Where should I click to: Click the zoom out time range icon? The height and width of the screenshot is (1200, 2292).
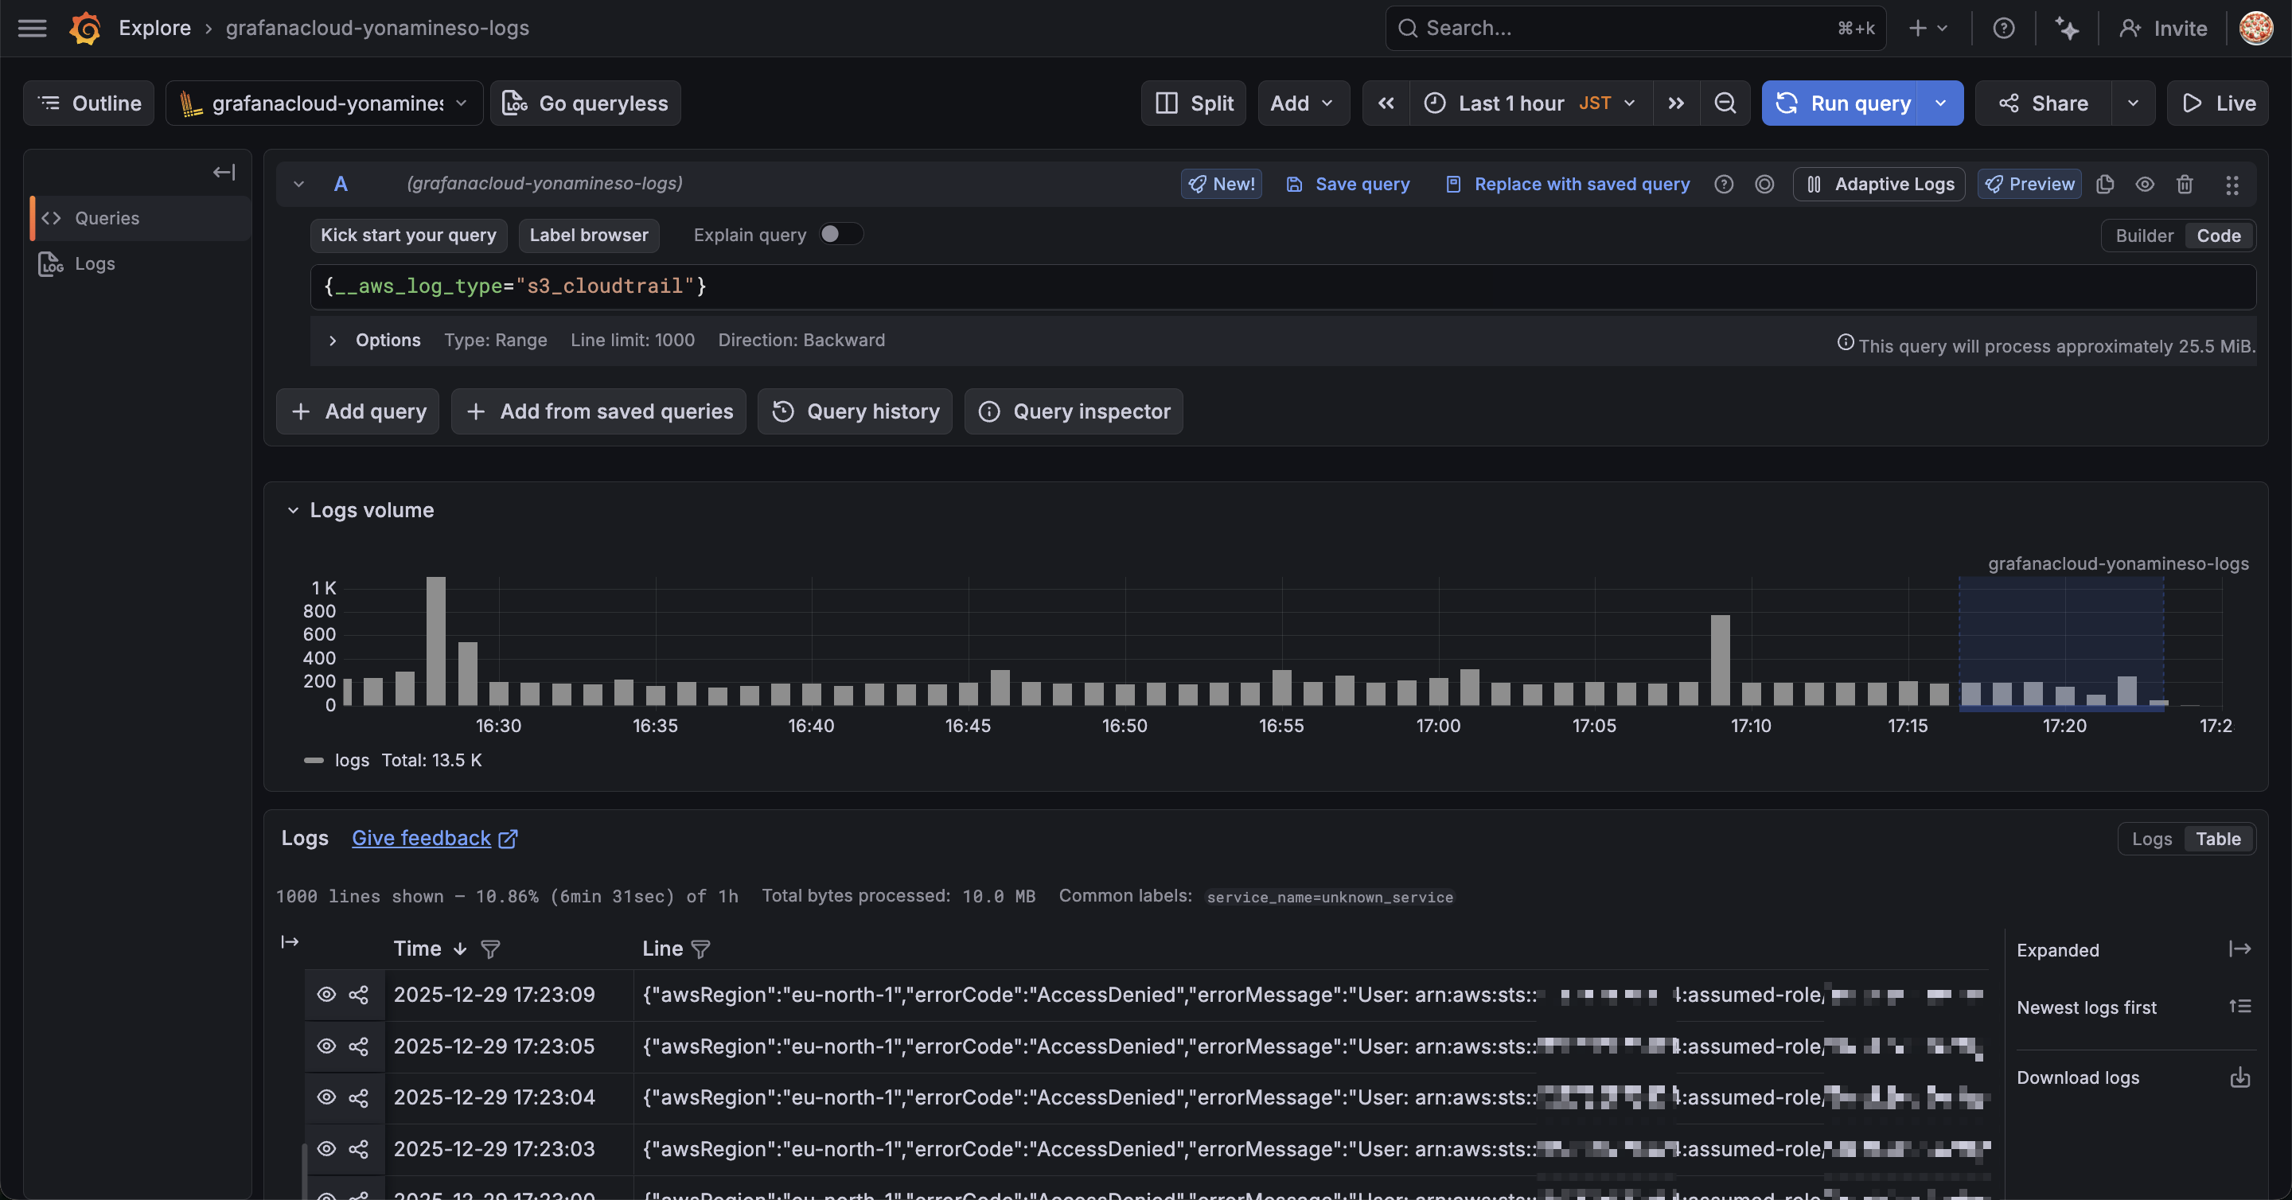pos(1725,103)
